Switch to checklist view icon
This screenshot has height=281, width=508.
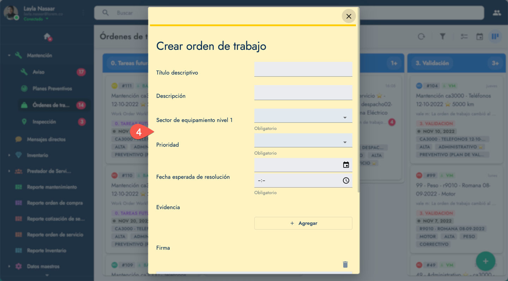[464, 36]
